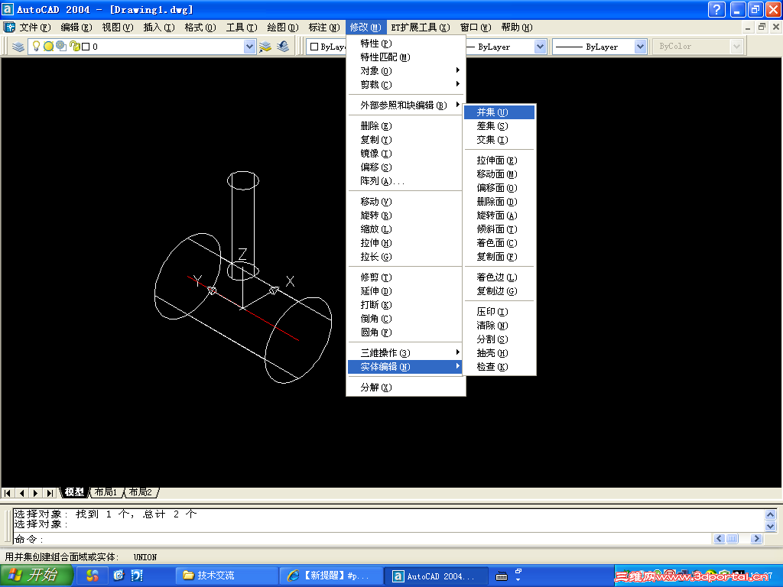This screenshot has height=587, width=783.
Task: Toggle the layer lock padlock icon
Action: 74,46
